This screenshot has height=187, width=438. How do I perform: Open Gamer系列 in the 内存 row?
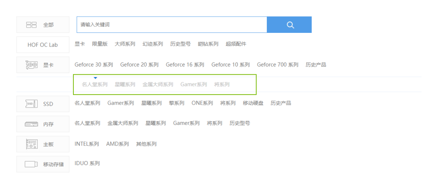pos(186,123)
